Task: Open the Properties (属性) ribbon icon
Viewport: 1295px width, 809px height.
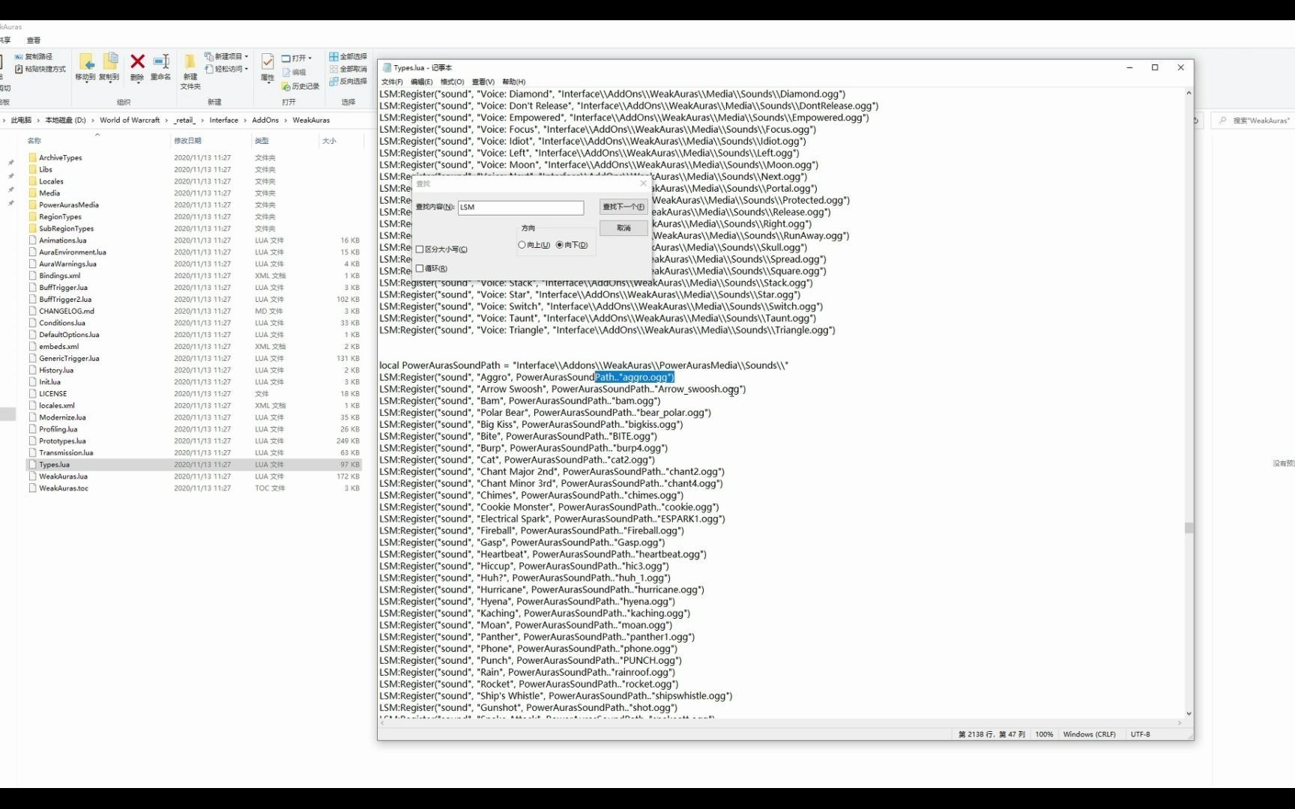Action: pos(268,61)
